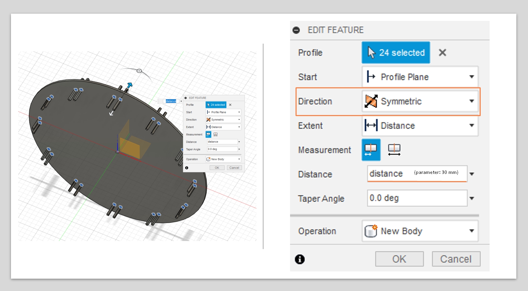Click the New Body icon in enlarged panel
This screenshot has height=291, width=528.
coord(371,231)
